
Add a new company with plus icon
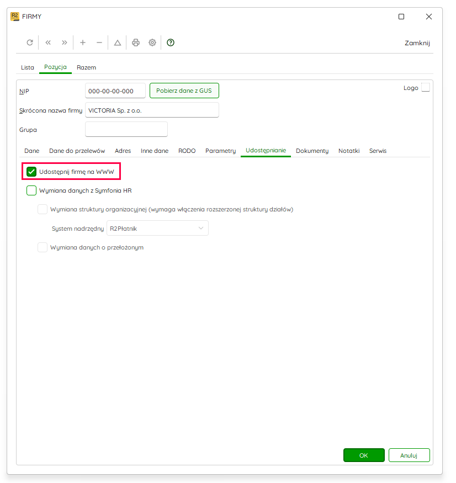tap(83, 43)
